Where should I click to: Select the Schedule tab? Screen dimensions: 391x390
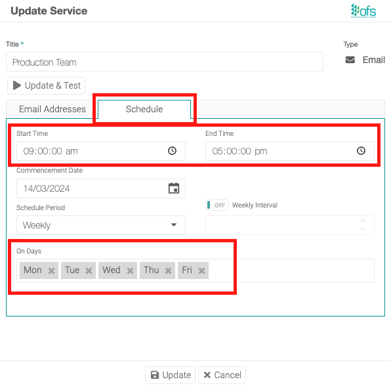[x=144, y=109]
